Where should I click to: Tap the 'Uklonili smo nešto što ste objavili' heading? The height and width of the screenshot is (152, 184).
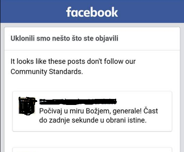[x=64, y=38]
